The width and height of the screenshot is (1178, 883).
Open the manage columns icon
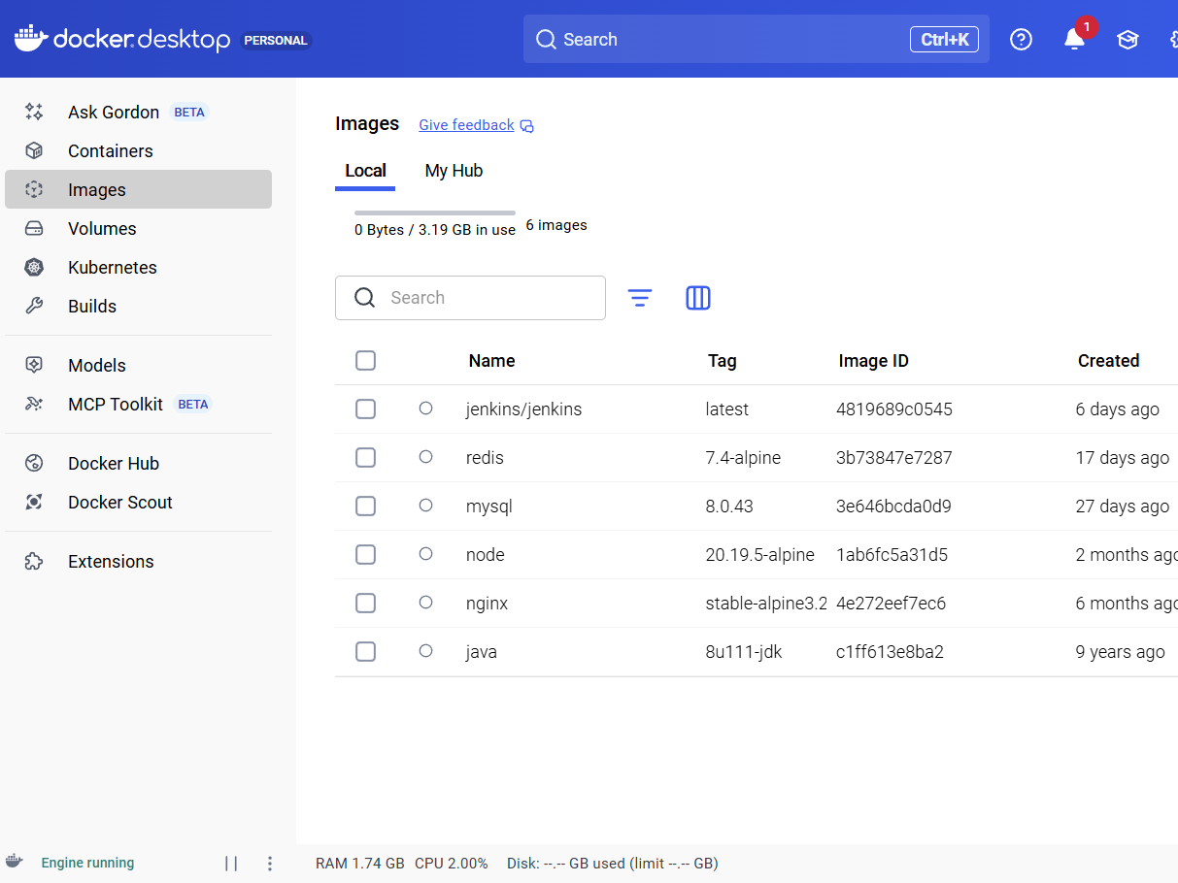698,298
